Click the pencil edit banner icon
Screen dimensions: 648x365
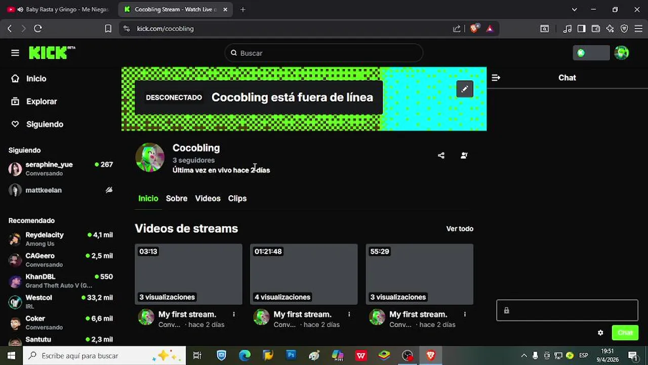465,89
